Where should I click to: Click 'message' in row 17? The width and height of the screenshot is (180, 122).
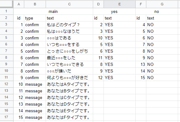(35, 117)
